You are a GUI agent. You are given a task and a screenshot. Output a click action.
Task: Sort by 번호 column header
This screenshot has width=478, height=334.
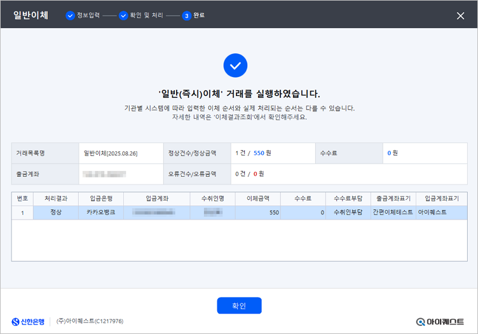tap(22, 198)
